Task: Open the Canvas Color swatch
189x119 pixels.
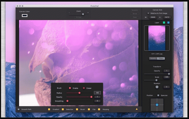Action: [x=25, y=15]
